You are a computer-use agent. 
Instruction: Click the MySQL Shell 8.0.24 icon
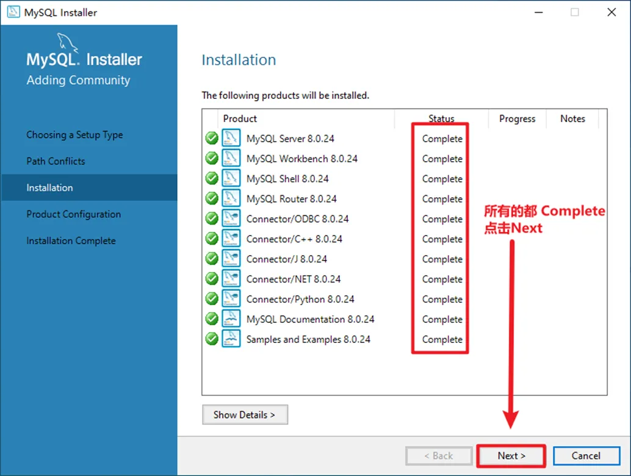pyautogui.click(x=231, y=179)
